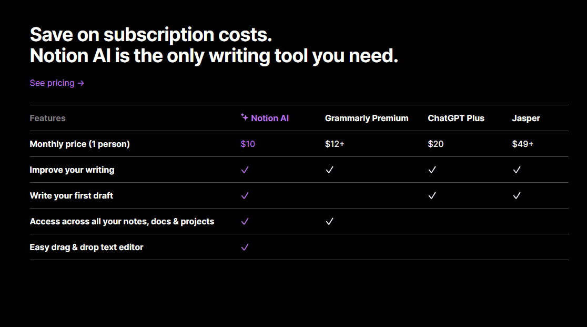Click Notion AI's $10 monthly price
The width and height of the screenshot is (587, 327).
pyautogui.click(x=248, y=144)
